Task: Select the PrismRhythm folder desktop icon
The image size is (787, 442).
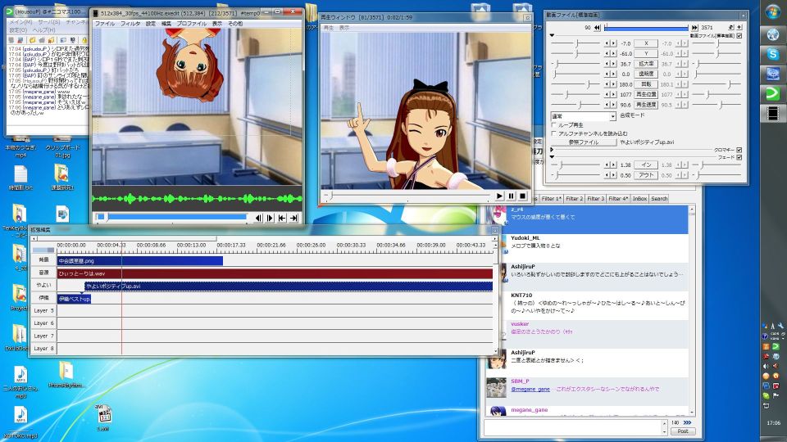Action: click(66, 376)
